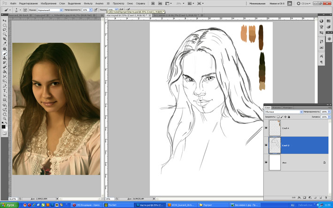Open the brush Режим mode dropdown
This screenshot has height=208, width=333.
(49, 9)
